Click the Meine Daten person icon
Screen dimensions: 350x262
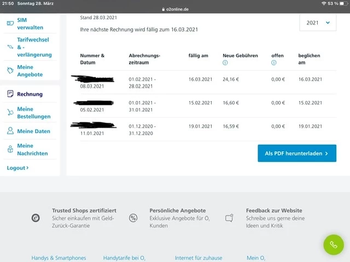[x=10, y=131]
